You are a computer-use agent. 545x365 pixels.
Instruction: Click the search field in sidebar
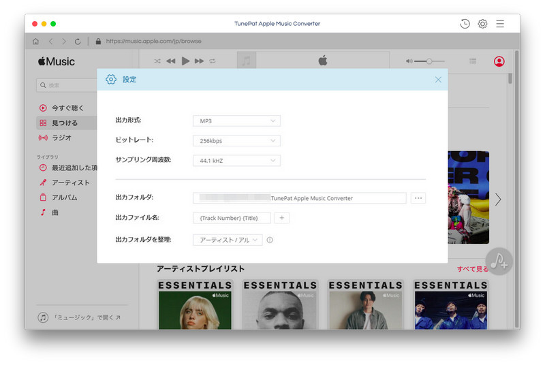click(67, 85)
